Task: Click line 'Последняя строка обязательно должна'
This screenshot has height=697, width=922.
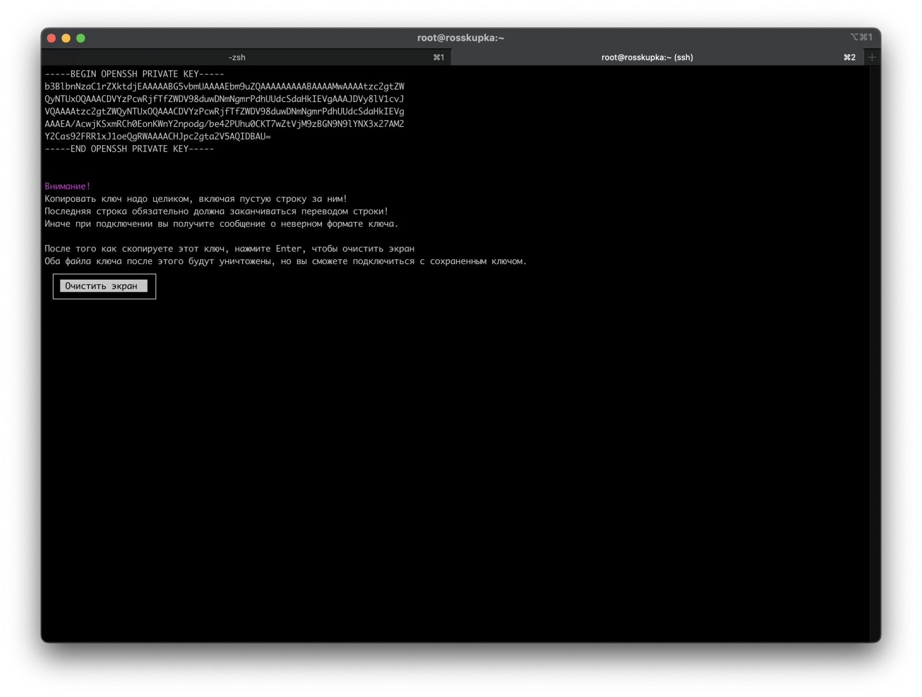Action: click(217, 212)
